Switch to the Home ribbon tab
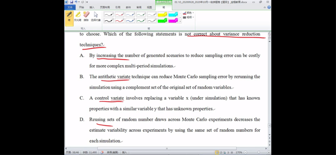Image resolution: width=336 pixels, height=155 pixels. (x=81, y=7)
